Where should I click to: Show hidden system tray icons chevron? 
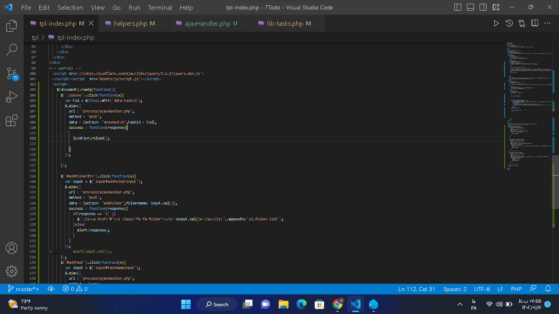click(460, 304)
